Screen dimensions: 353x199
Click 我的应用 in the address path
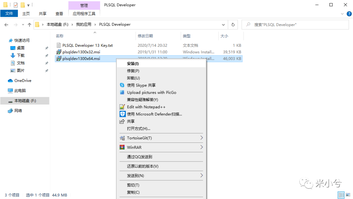[x=84, y=25]
